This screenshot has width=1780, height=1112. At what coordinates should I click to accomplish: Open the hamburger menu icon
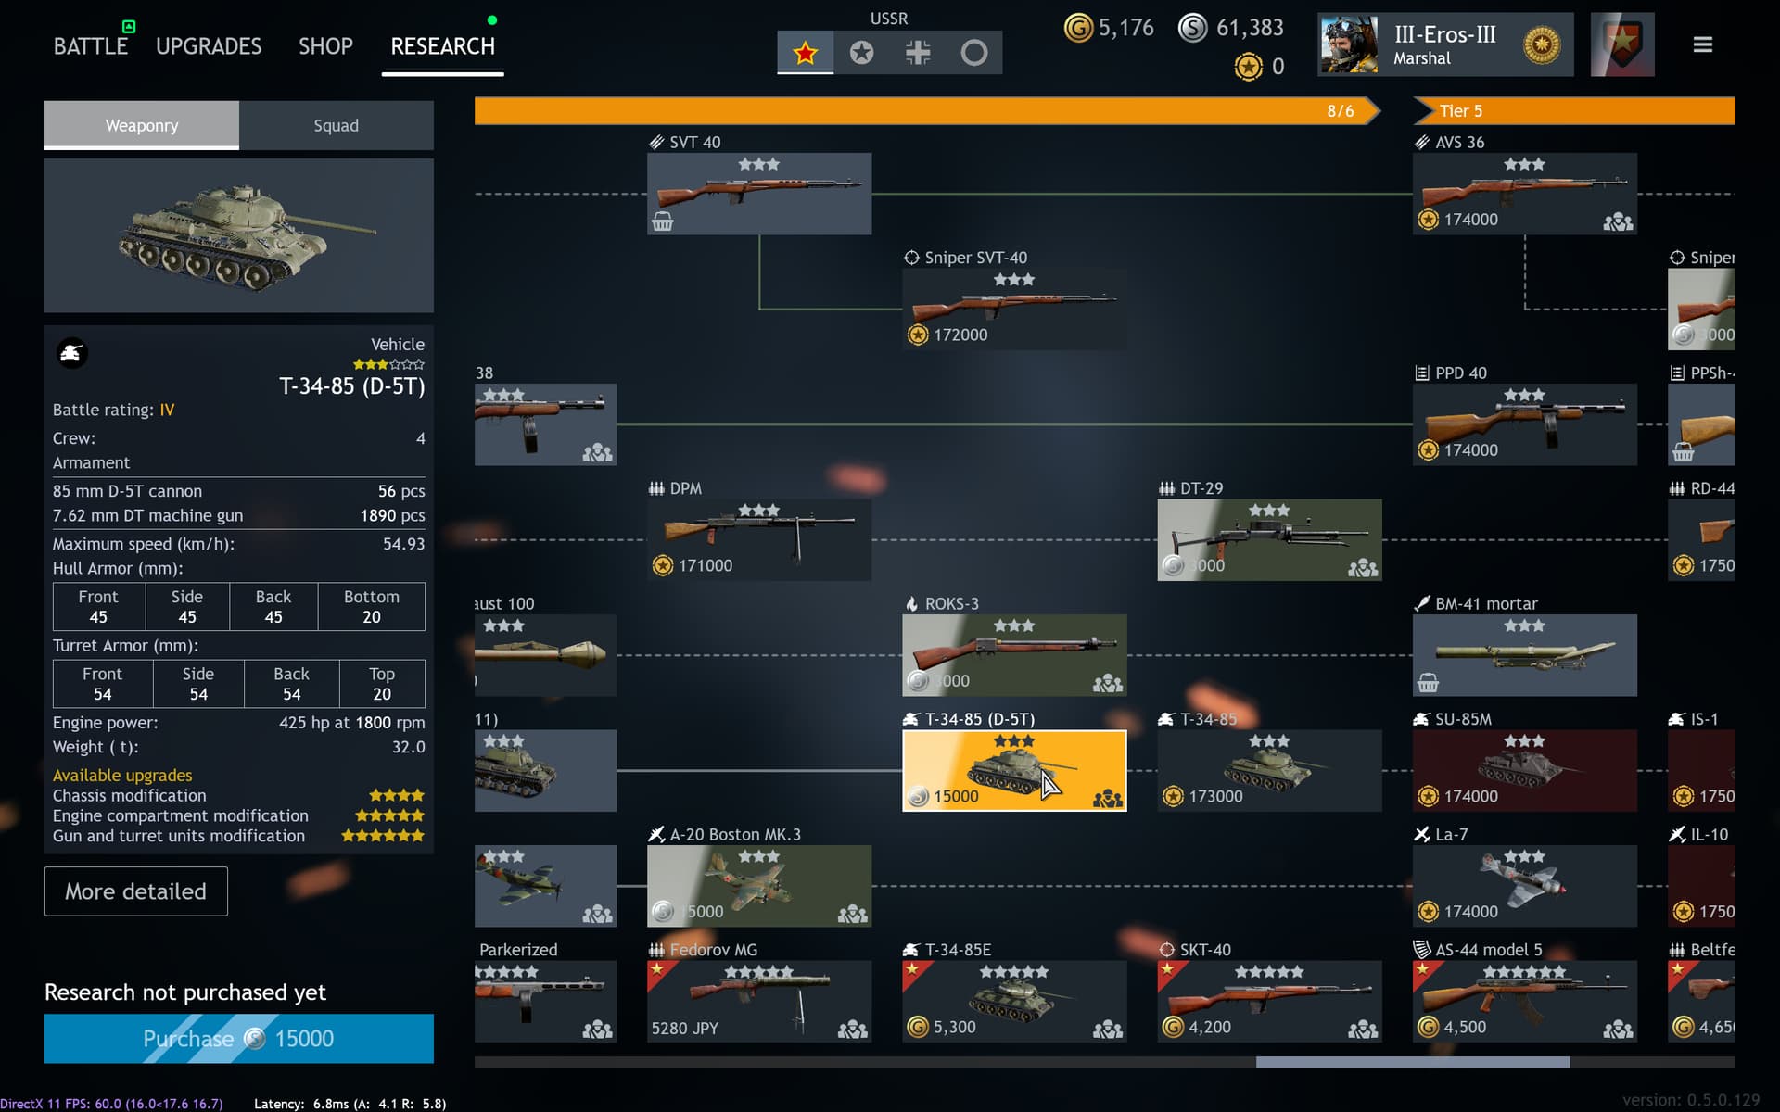click(x=1702, y=44)
